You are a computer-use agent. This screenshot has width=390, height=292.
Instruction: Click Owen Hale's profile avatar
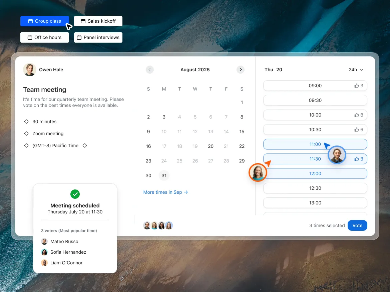point(30,70)
